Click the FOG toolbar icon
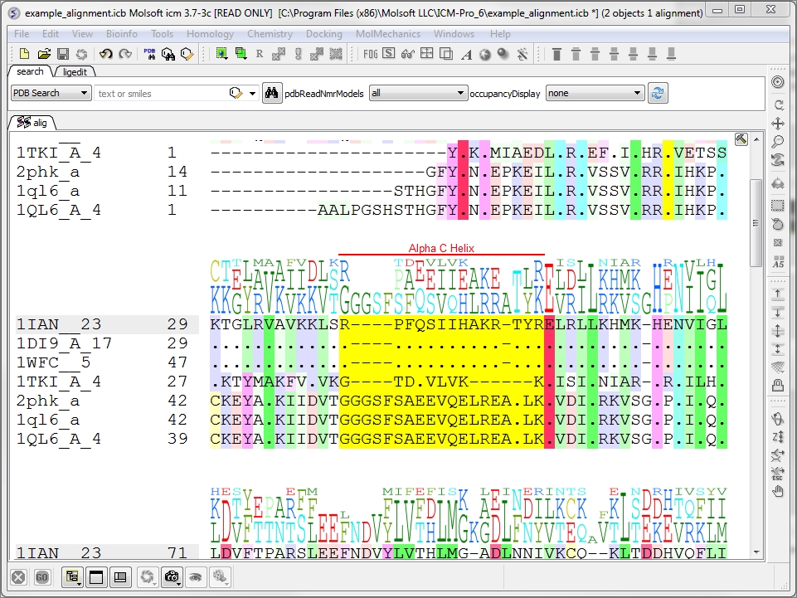This screenshot has height=598, width=797. (x=371, y=54)
